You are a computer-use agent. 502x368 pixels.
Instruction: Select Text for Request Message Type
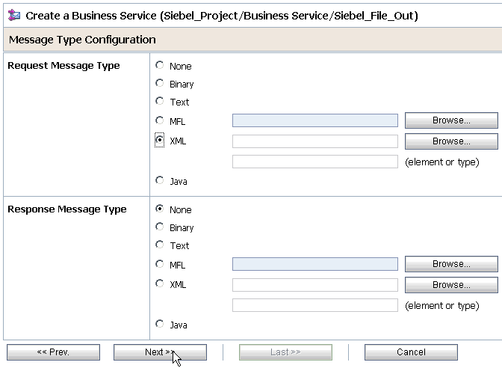point(159,101)
